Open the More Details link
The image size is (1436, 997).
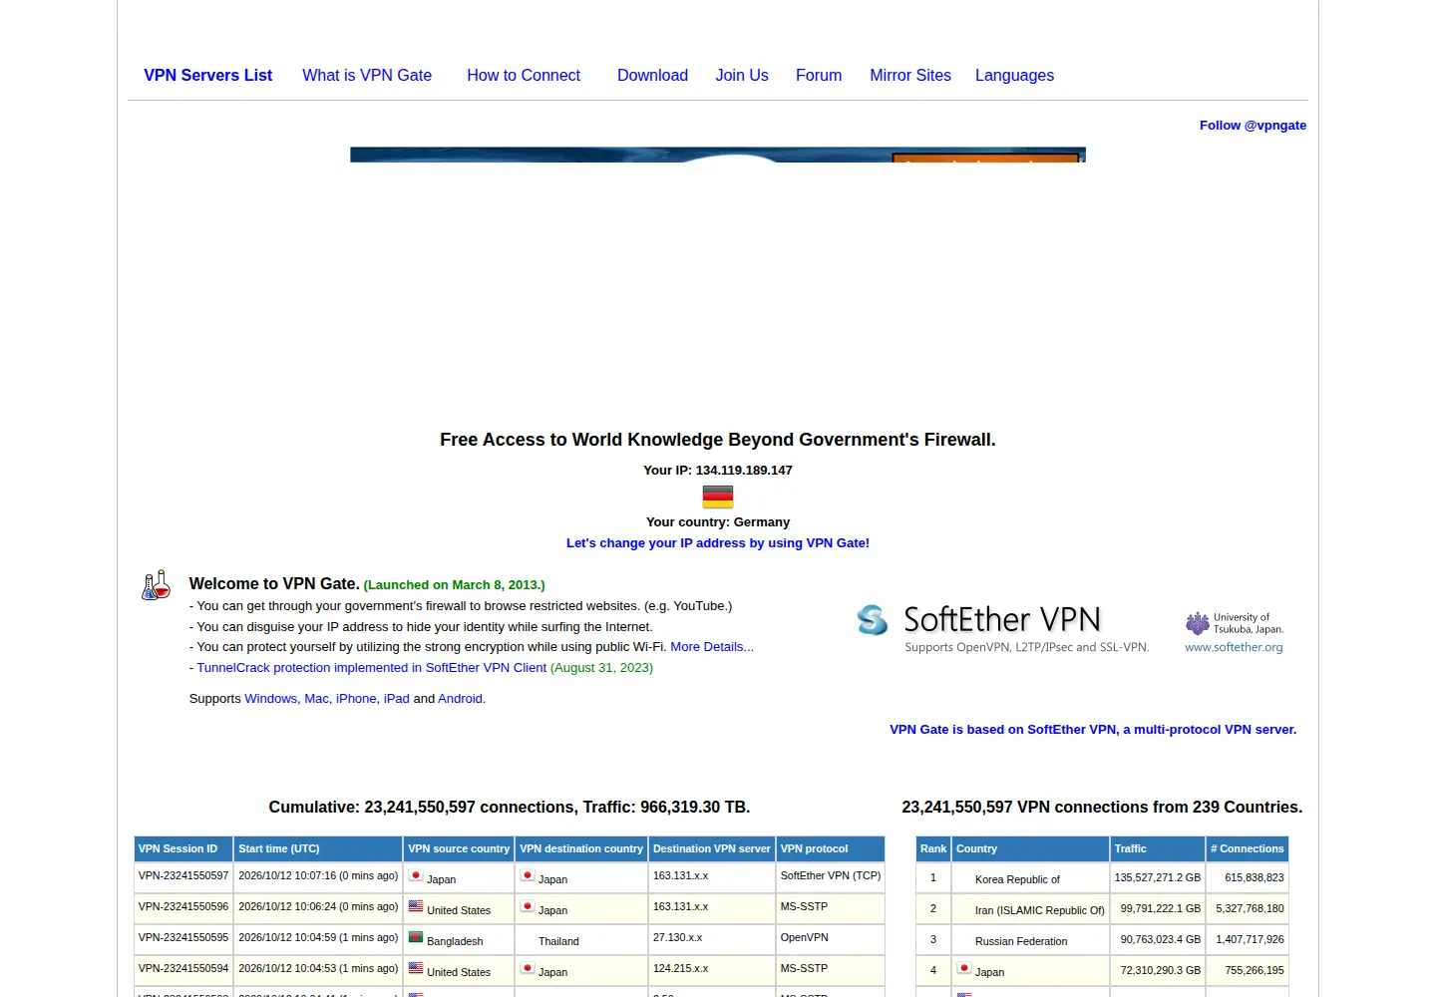[x=712, y=647]
